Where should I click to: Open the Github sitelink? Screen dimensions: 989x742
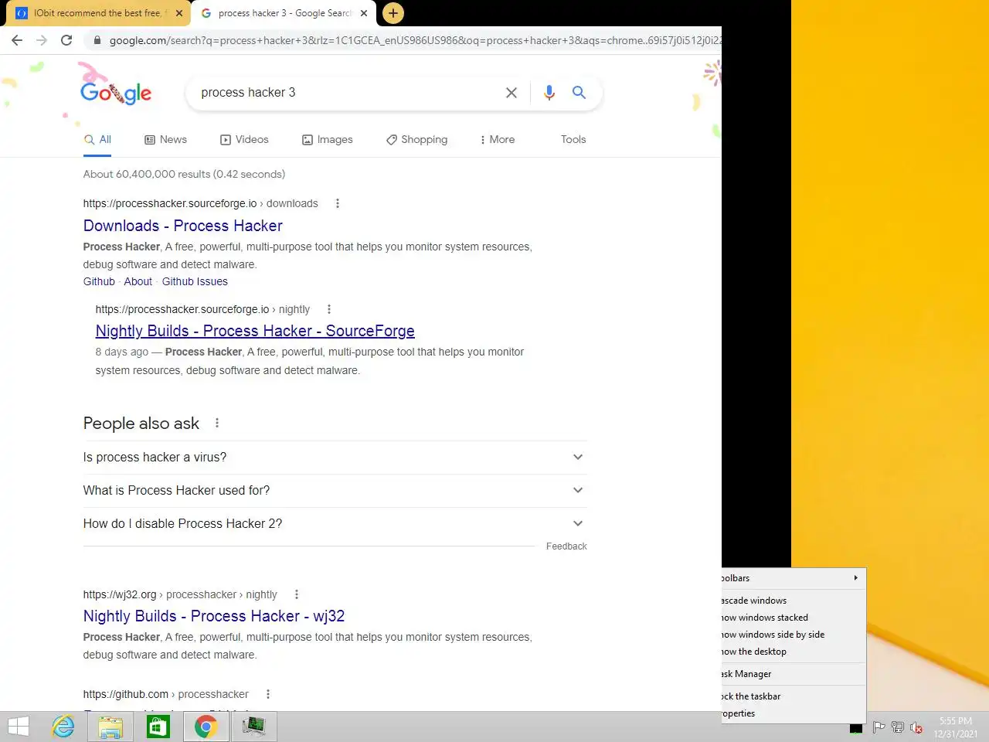(99, 281)
